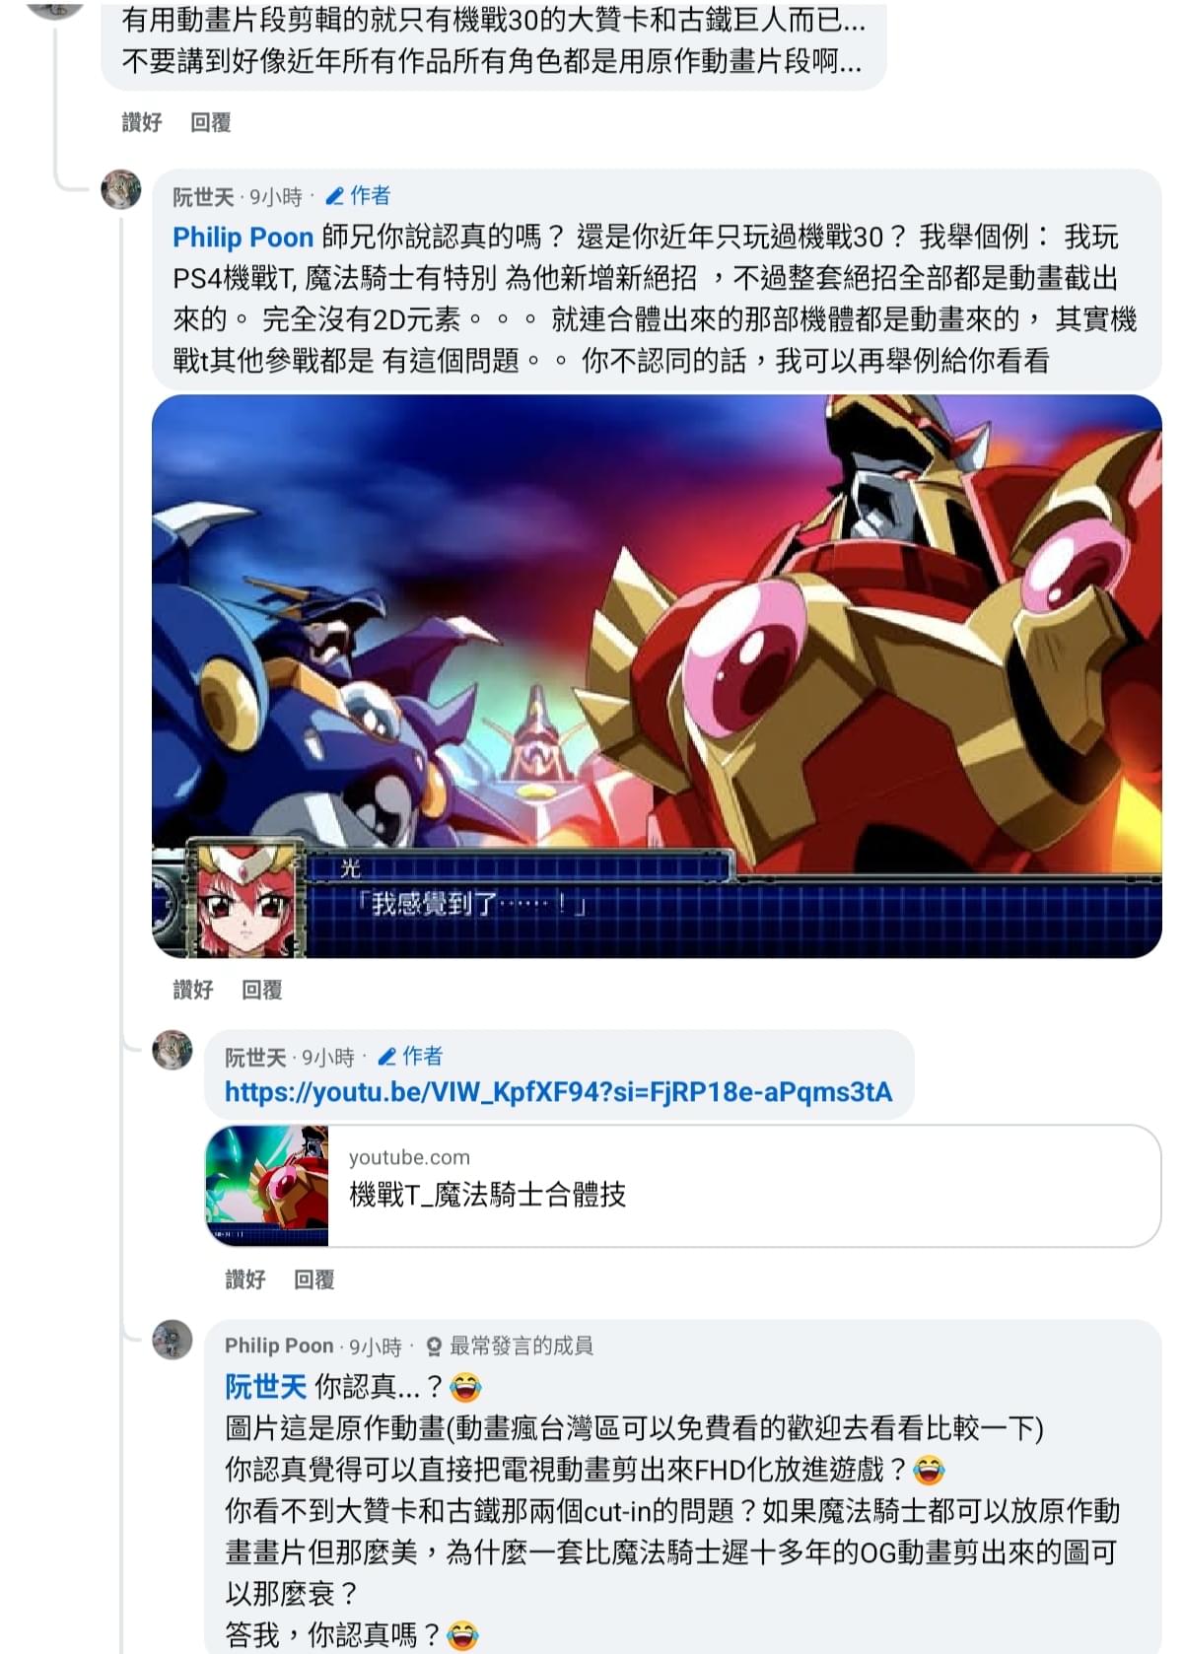Screen dimensions: 1183x1654
Task: Open the mecha game screenshot image
Action: tap(657, 676)
